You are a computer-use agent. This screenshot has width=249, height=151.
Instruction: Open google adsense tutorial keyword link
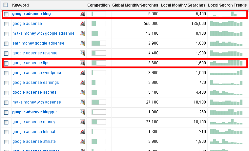[34, 132]
